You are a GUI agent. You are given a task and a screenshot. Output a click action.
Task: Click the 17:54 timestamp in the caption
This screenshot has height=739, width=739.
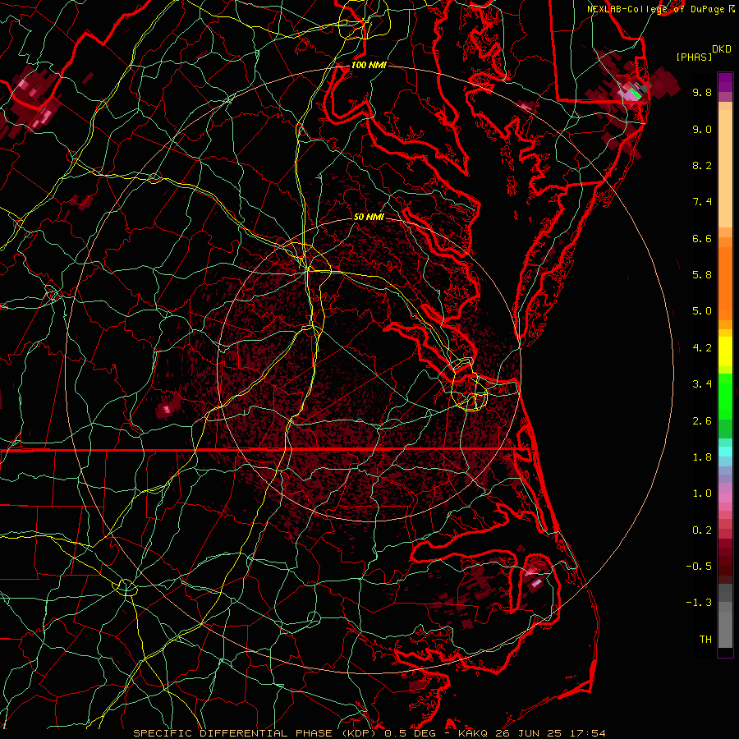590,733
